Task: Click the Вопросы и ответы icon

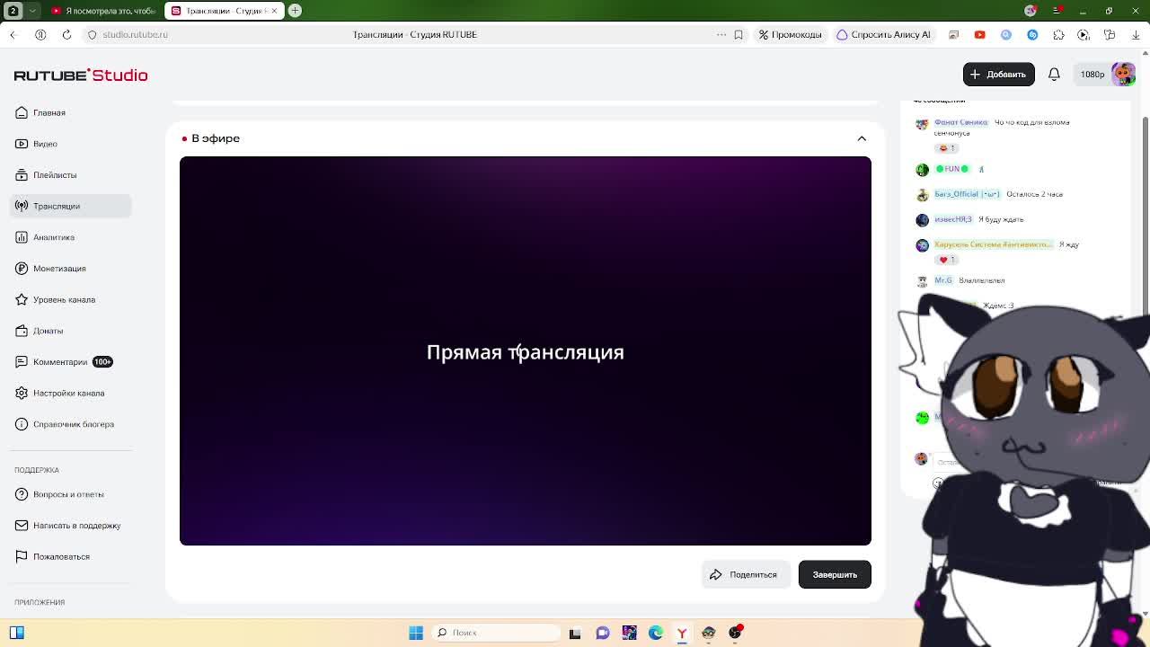Action: [x=22, y=494]
